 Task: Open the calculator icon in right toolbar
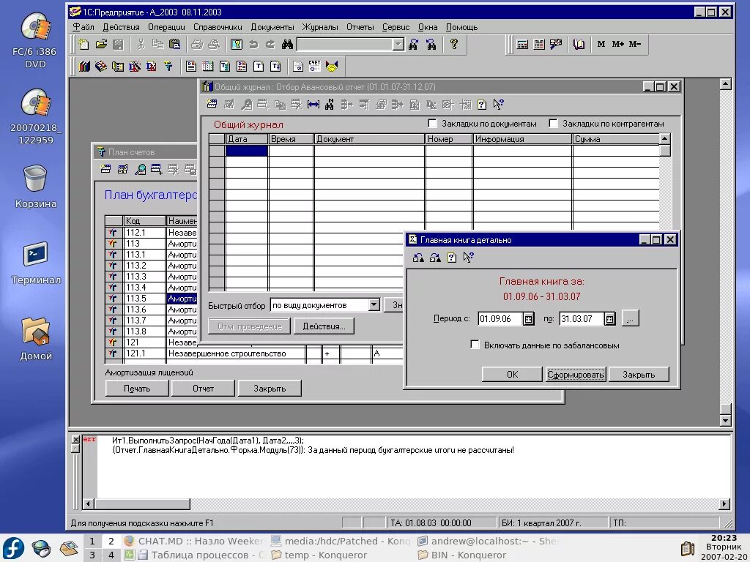coord(522,45)
